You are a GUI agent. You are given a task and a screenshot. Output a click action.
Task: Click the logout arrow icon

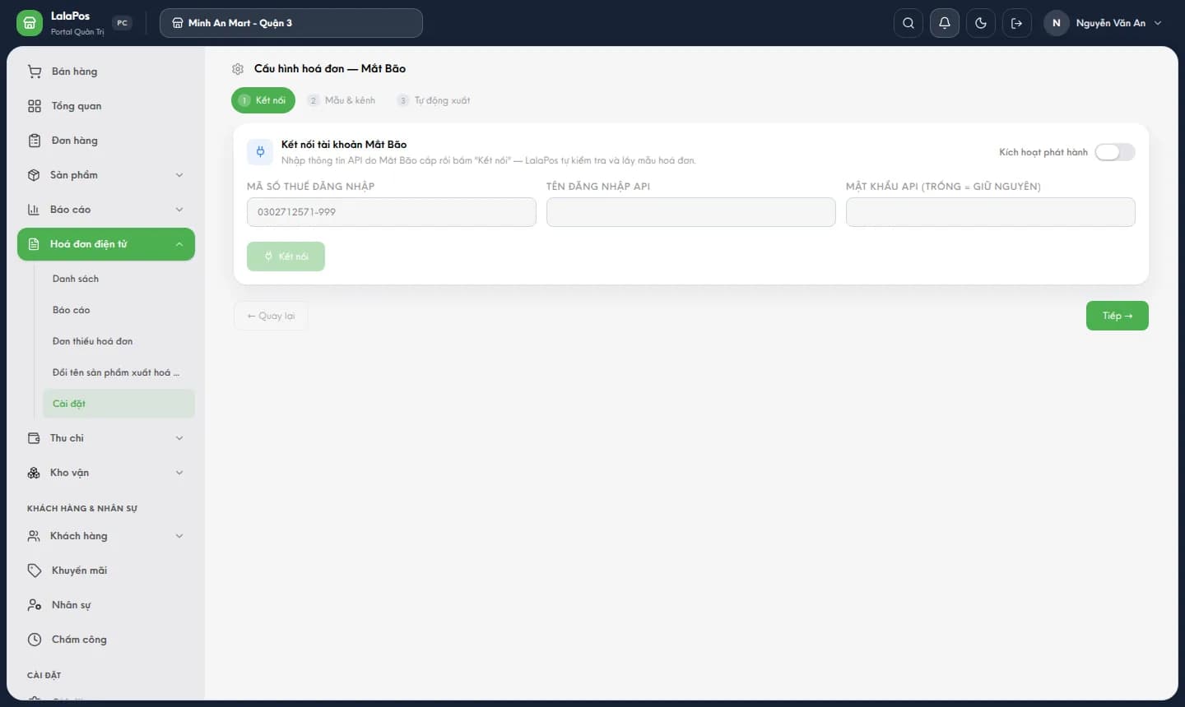click(1017, 23)
